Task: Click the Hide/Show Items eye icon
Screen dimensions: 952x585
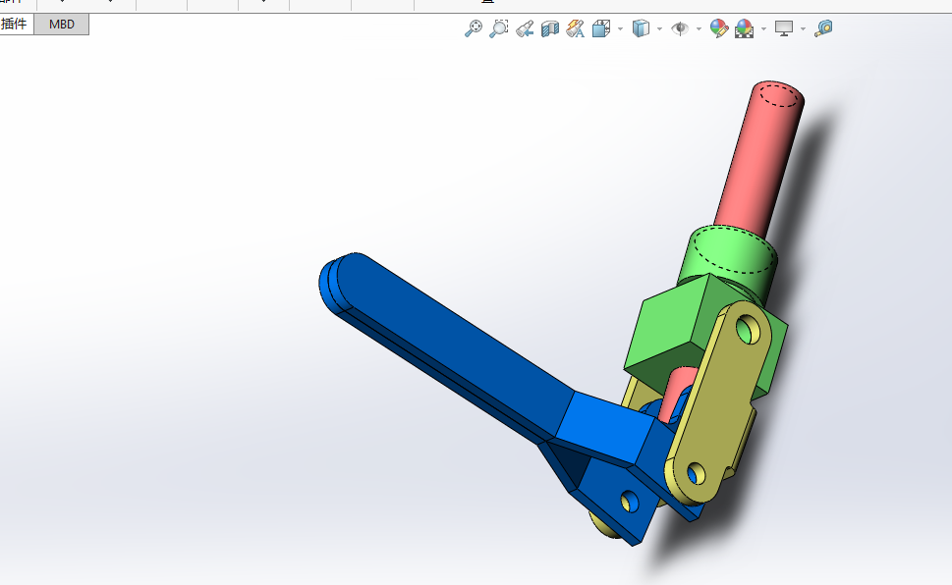Action: tap(680, 28)
